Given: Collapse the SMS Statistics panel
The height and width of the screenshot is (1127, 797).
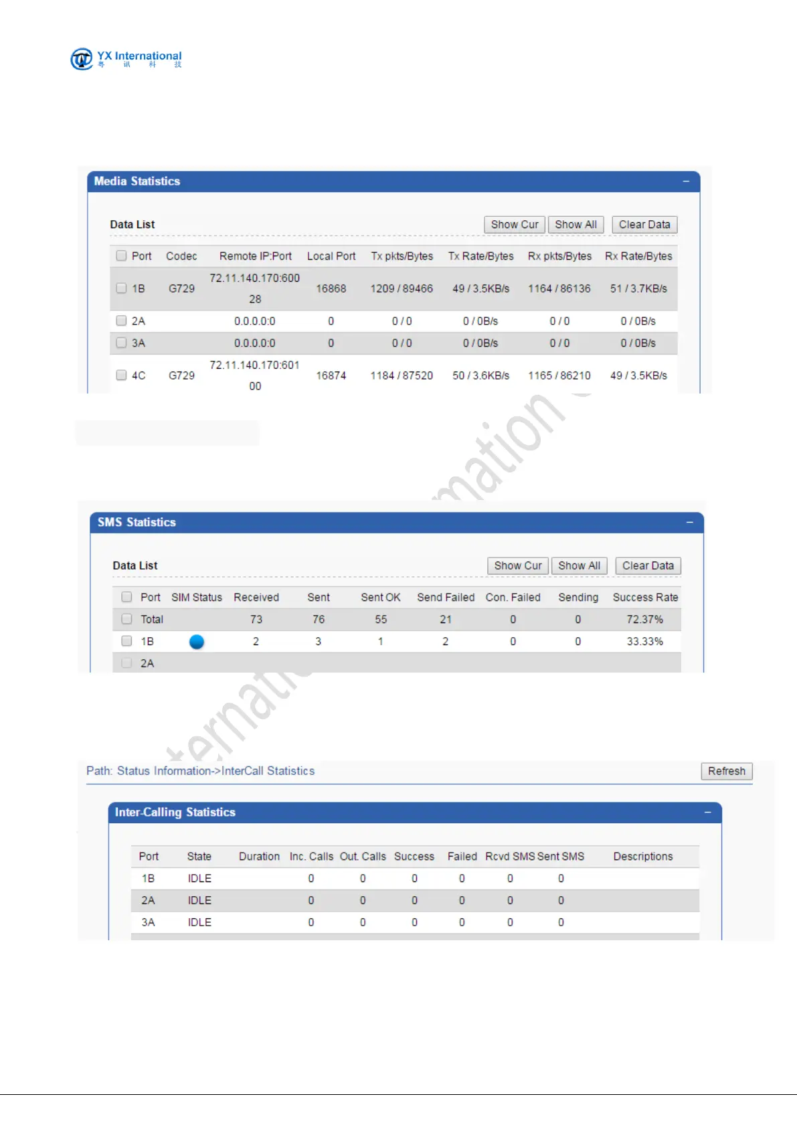Looking at the screenshot, I should (689, 522).
